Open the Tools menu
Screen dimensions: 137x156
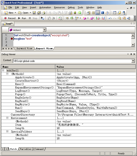coord(80,7)
